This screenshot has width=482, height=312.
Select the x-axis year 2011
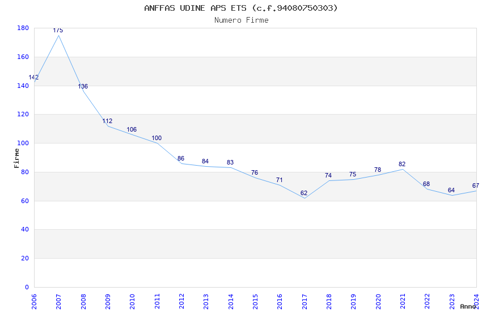(x=157, y=302)
